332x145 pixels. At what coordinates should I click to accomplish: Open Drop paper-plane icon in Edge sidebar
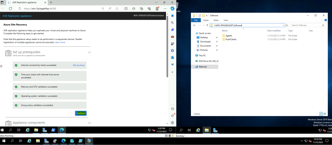tap(172, 64)
